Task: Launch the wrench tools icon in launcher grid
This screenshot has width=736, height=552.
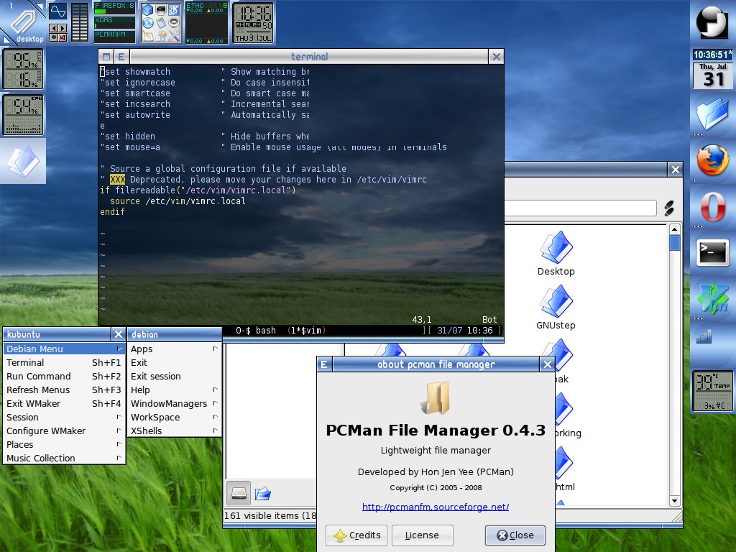Action: [174, 35]
